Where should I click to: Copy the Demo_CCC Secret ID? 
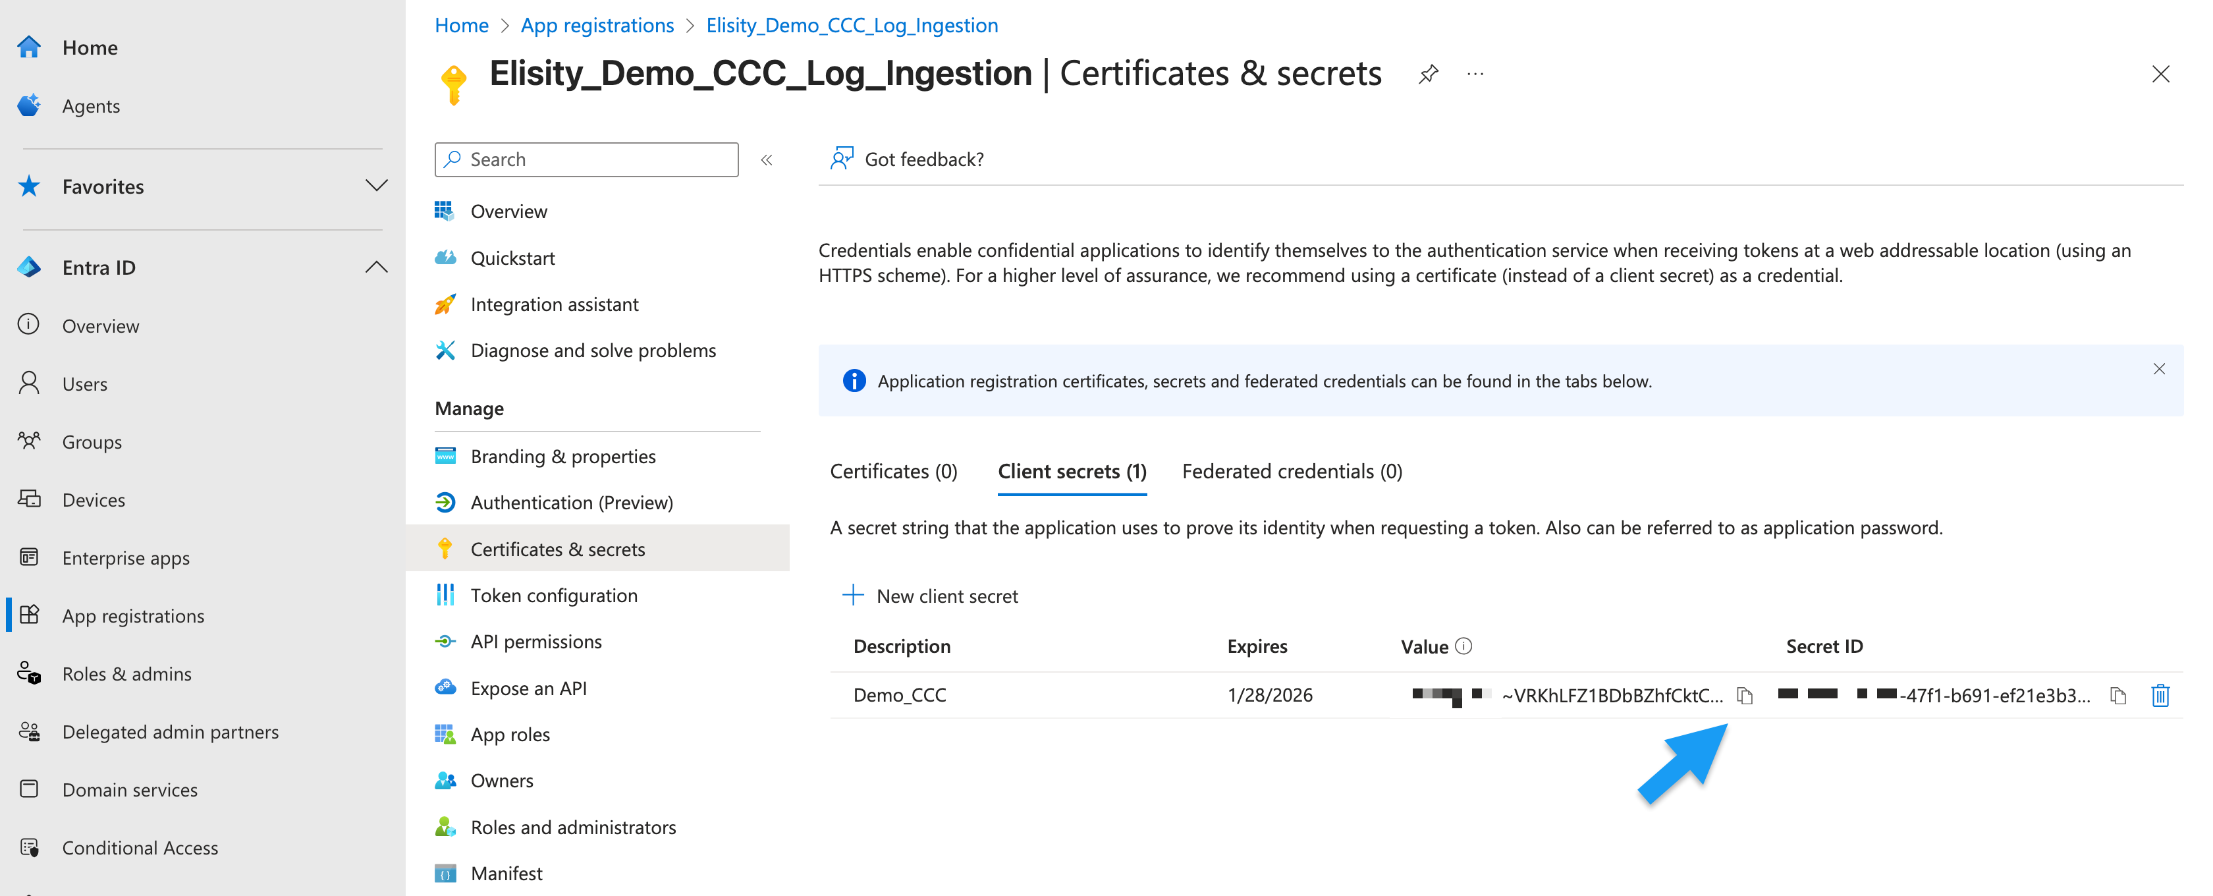(x=2119, y=695)
